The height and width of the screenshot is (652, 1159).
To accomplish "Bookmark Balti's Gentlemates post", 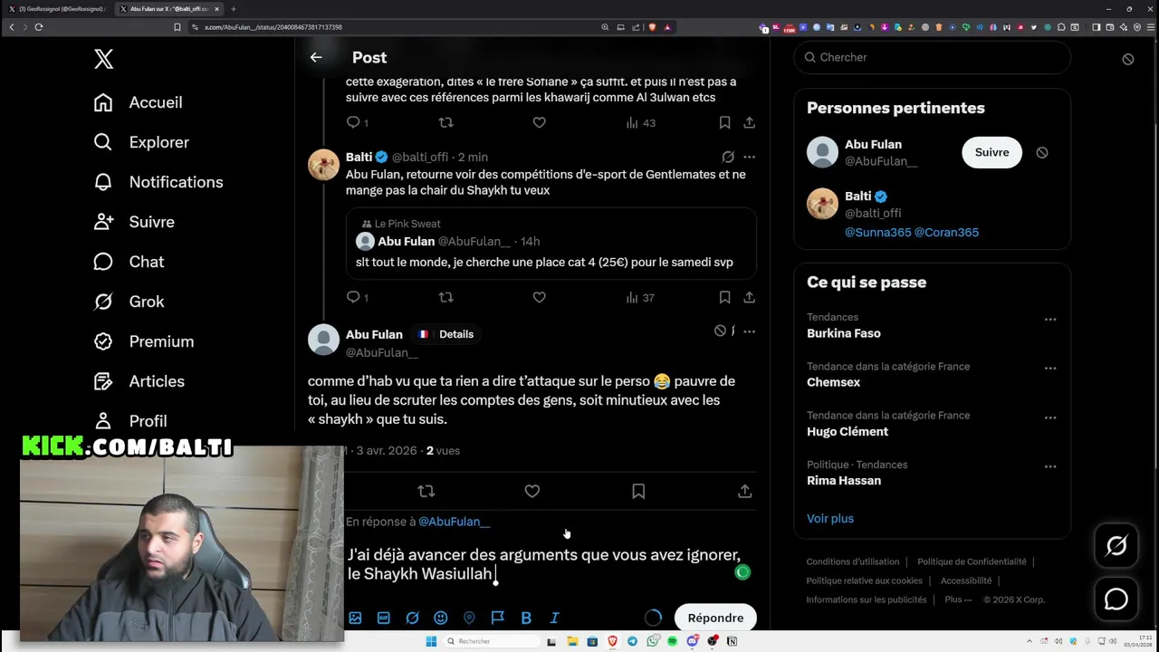I will 724,297.
